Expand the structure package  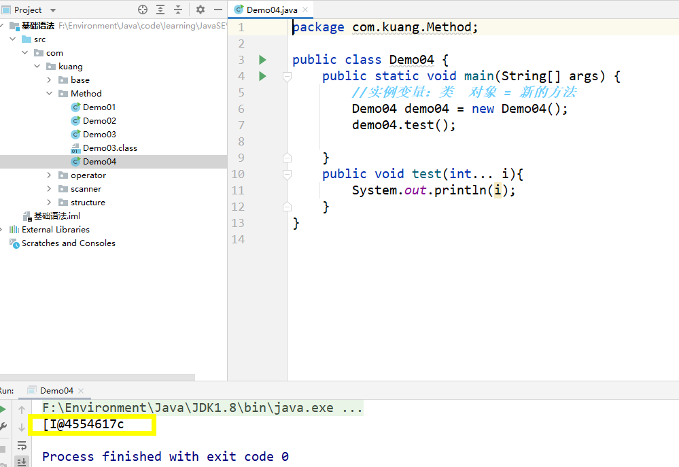click(x=49, y=203)
